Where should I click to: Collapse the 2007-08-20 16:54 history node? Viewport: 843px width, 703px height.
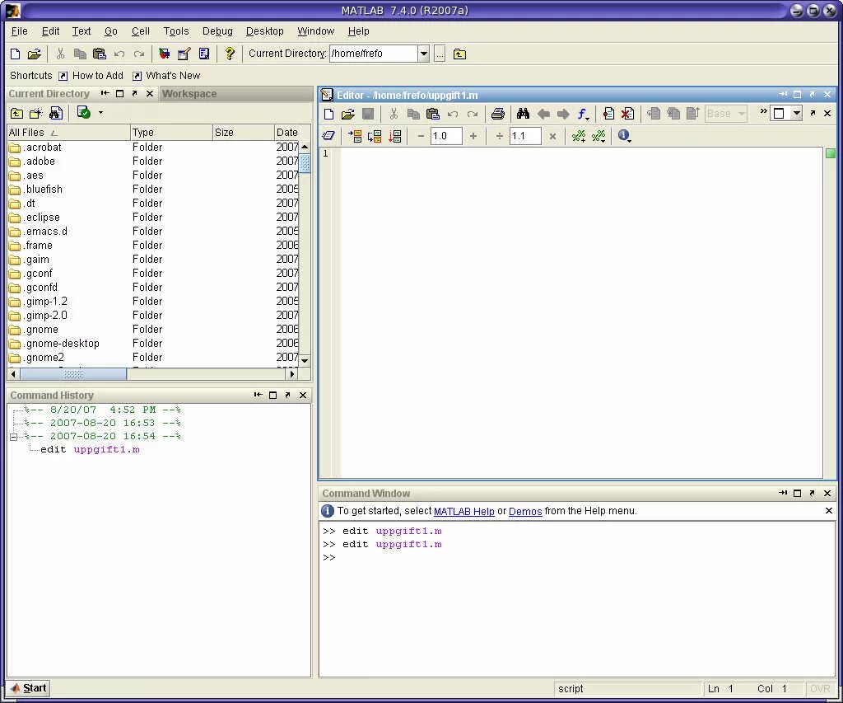pos(14,437)
